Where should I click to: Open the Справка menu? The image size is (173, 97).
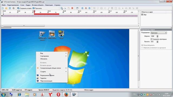57,5
